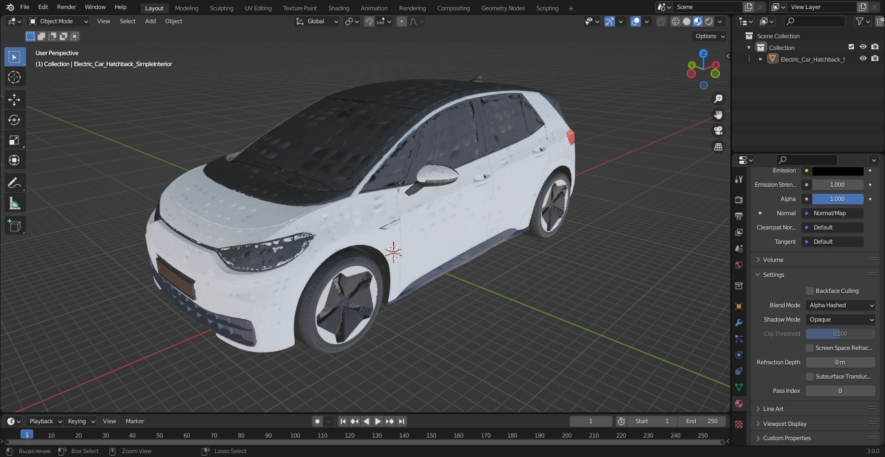The height and width of the screenshot is (457, 885).
Task: Click the Normal/Map input button
Action: pos(838,213)
